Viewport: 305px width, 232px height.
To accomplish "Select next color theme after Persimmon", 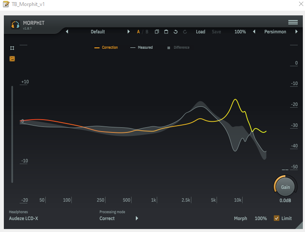I will [296, 32].
